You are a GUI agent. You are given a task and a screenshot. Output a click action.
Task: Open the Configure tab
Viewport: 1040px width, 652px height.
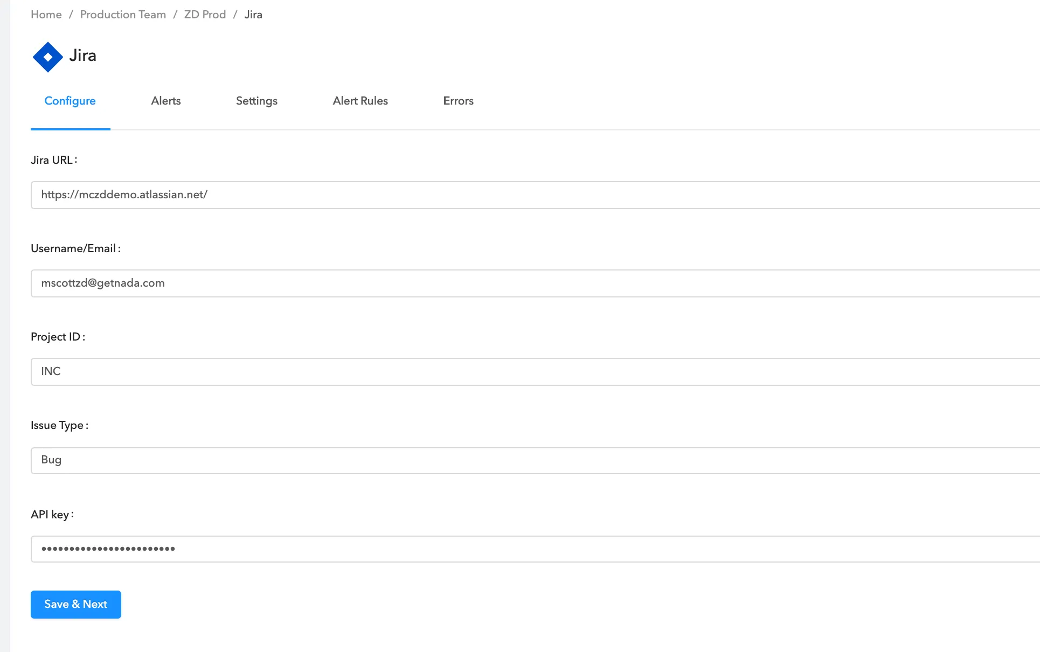[x=70, y=101]
